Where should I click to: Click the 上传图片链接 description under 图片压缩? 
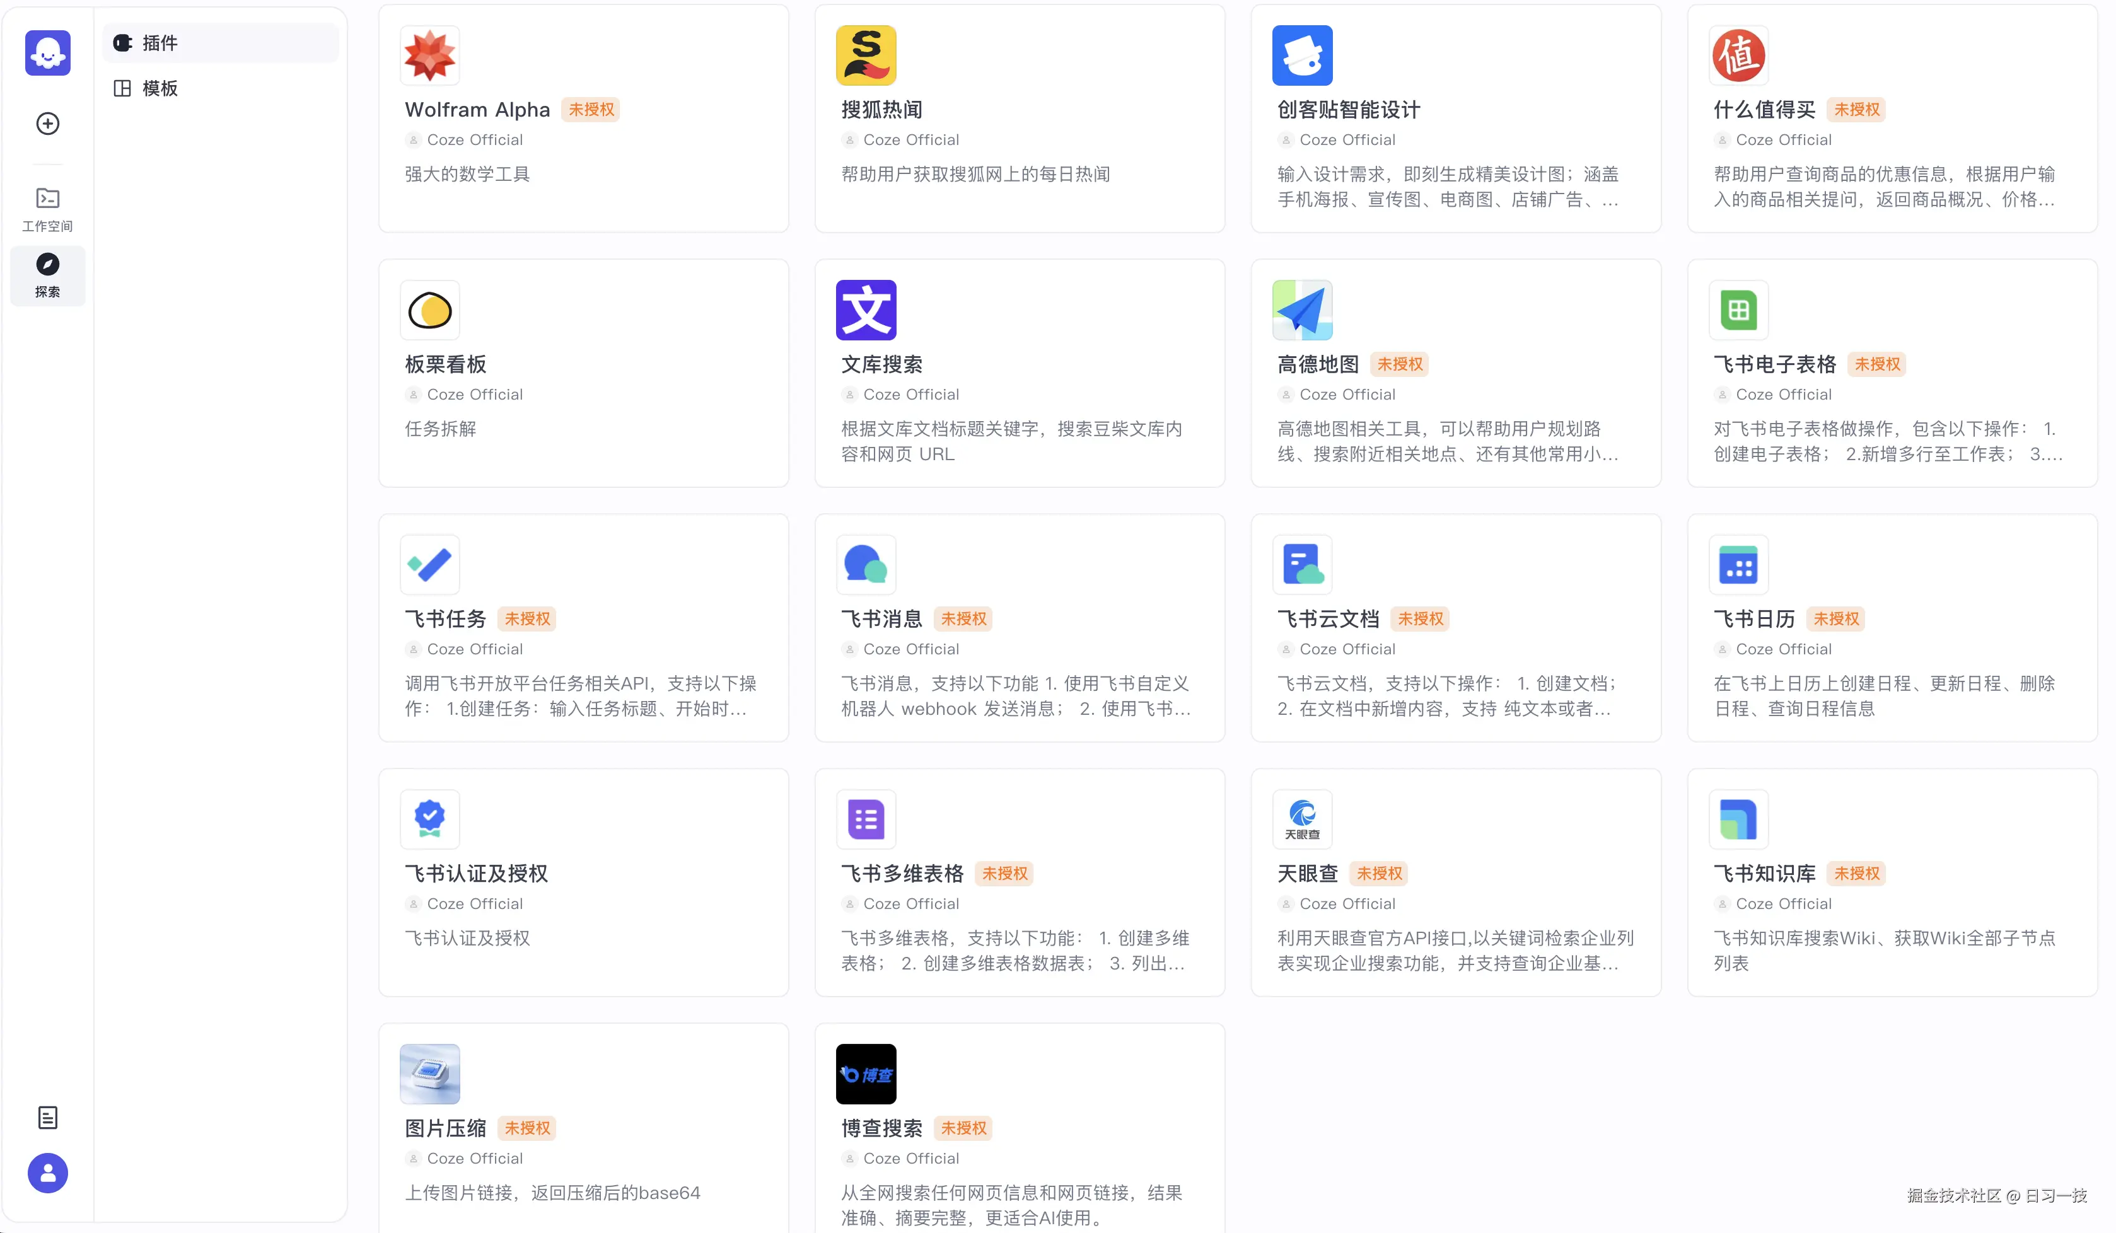(x=552, y=1193)
